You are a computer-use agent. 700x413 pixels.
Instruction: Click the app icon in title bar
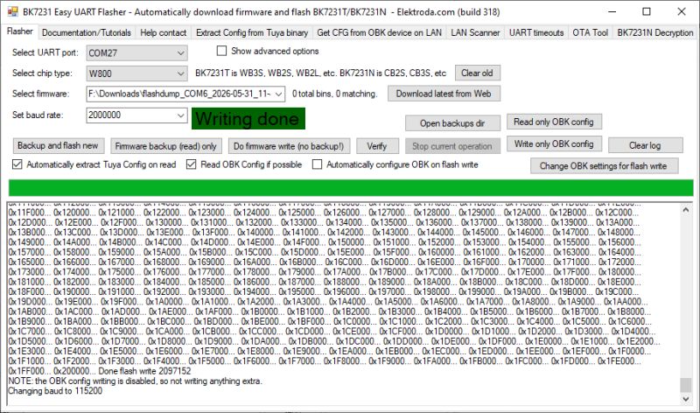point(13,11)
